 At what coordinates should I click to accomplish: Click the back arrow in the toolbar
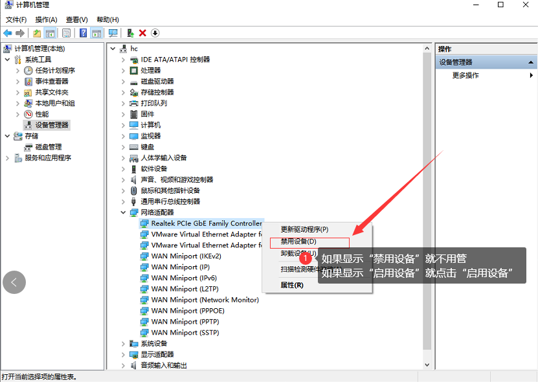(x=7, y=33)
